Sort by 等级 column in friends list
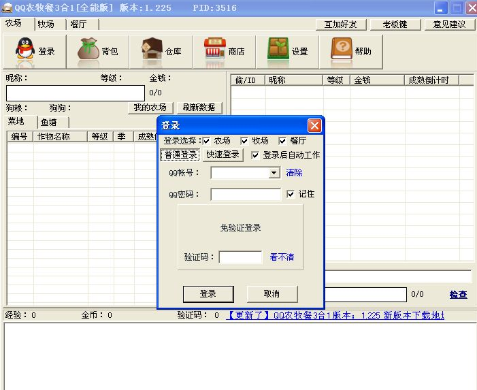 pyautogui.click(x=336, y=80)
